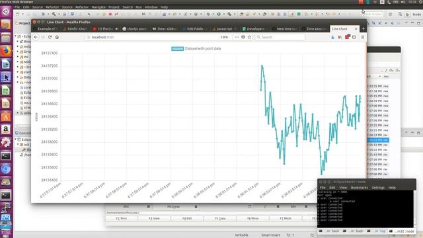423x238 pixels.
Task: Close the 'Pictures' file manager tab
Action: point(196,207)
